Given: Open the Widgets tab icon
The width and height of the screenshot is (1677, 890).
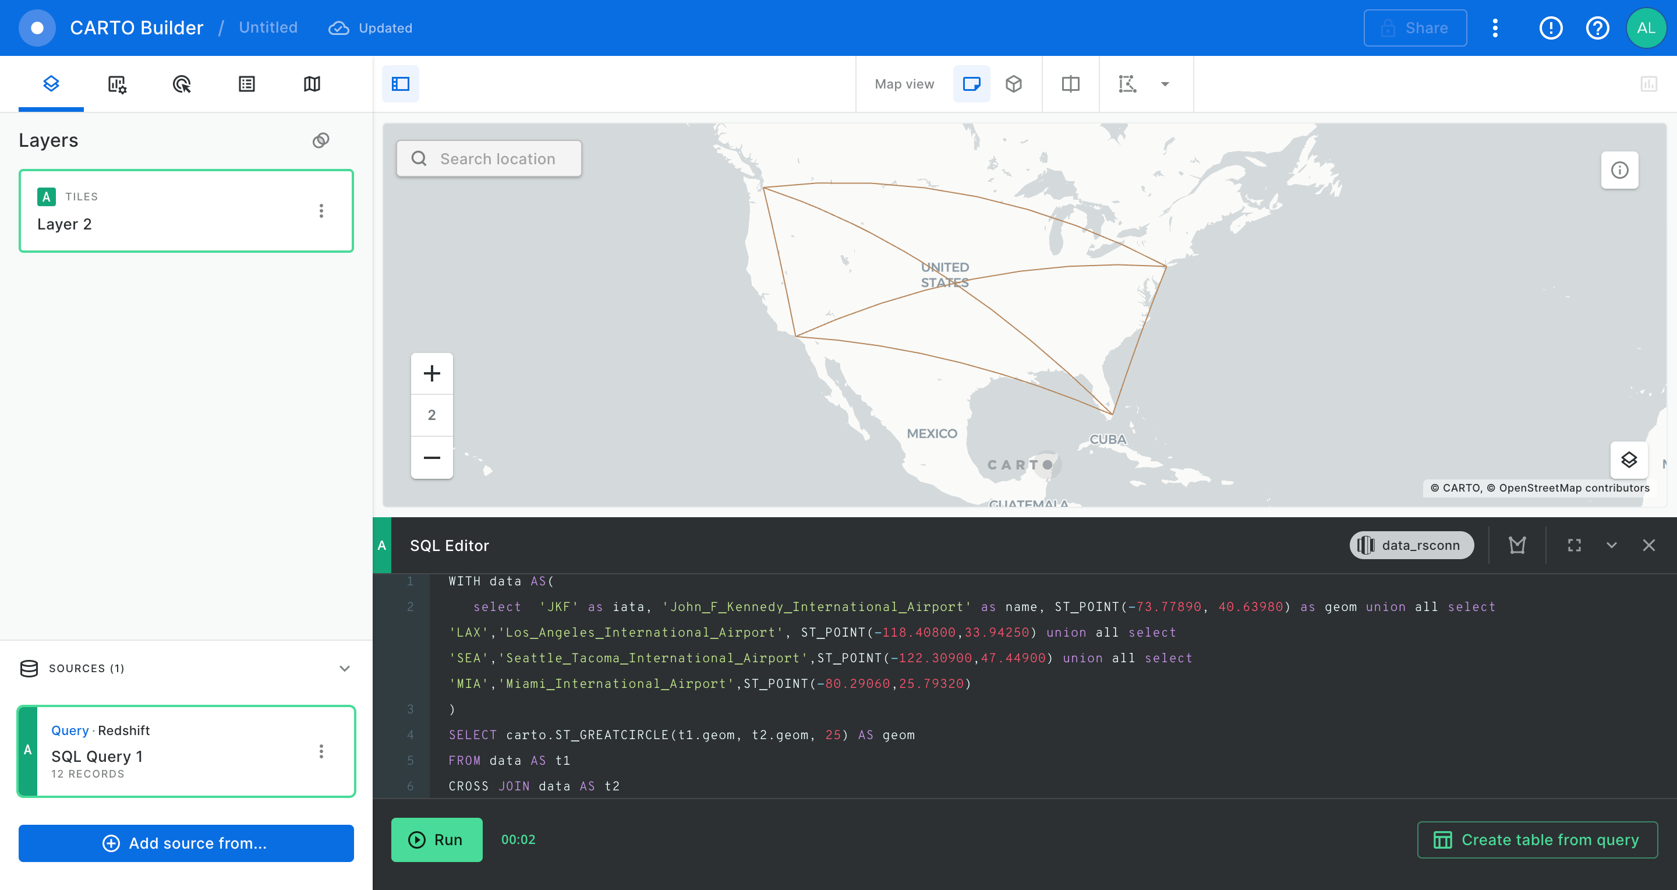Looking at the screenshot, I should (116, 84).
